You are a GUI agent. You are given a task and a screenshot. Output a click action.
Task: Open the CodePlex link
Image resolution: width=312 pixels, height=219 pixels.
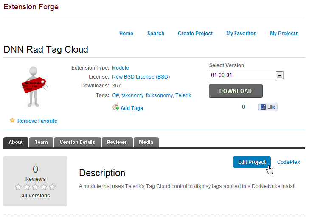(289, 162)
